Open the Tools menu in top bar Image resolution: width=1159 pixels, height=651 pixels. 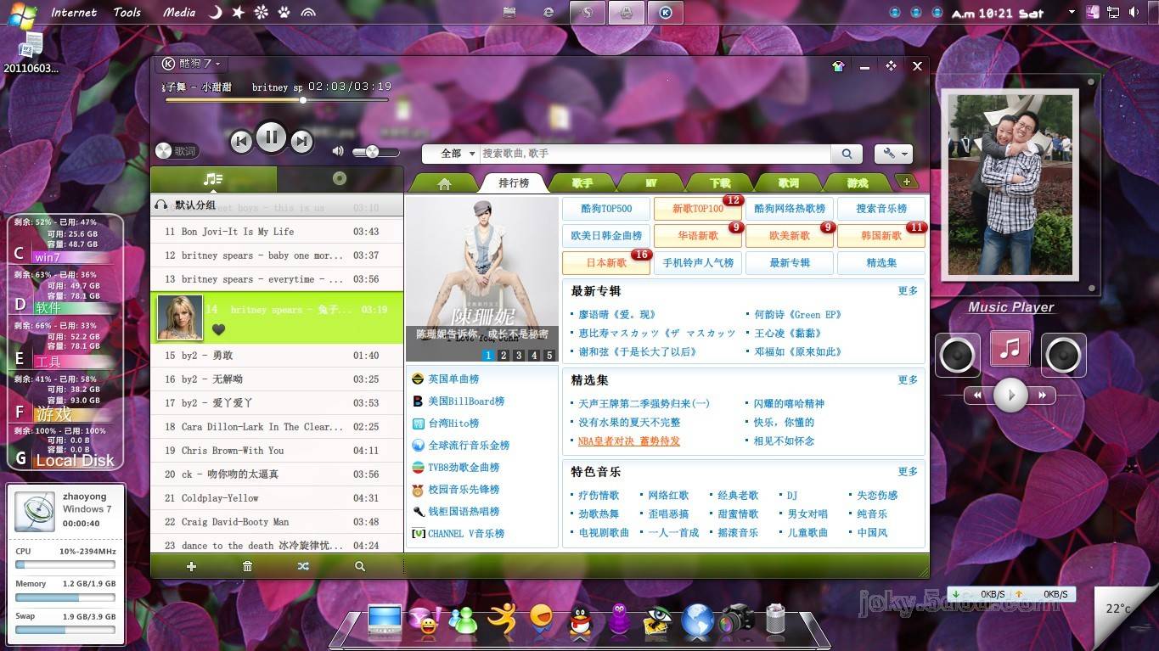[127, 12]
